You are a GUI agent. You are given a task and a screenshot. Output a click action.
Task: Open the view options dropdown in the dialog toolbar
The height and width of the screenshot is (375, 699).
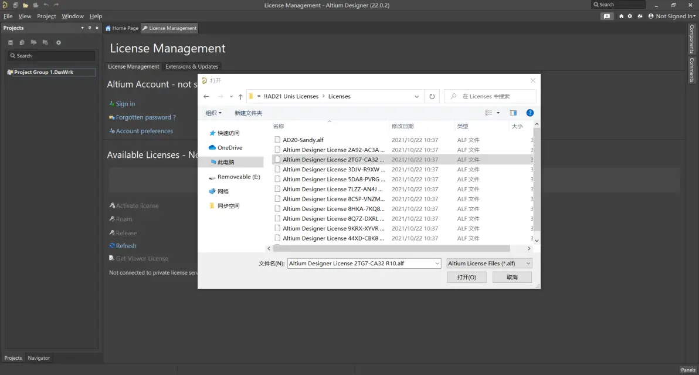tap(498, 113)
